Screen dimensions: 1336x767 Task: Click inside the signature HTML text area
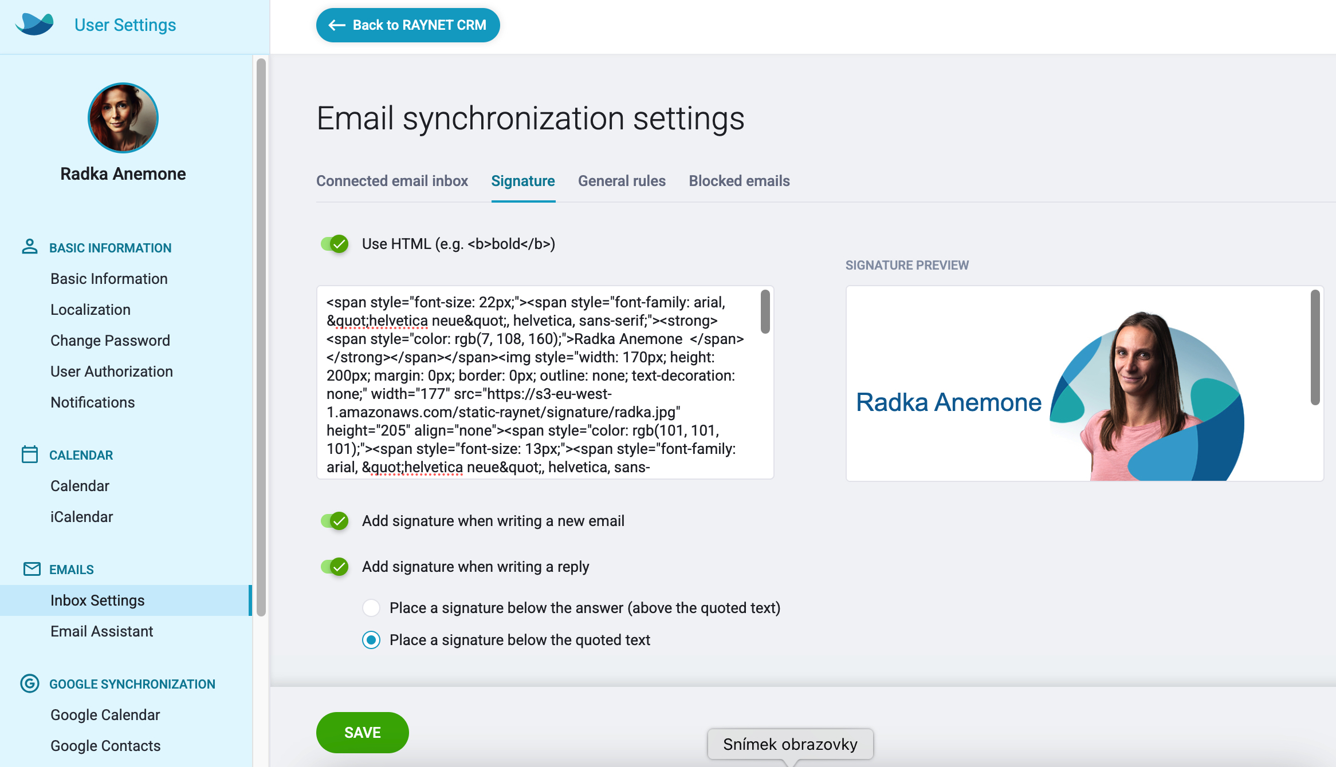pyautogui.click(x=539, y=382)
